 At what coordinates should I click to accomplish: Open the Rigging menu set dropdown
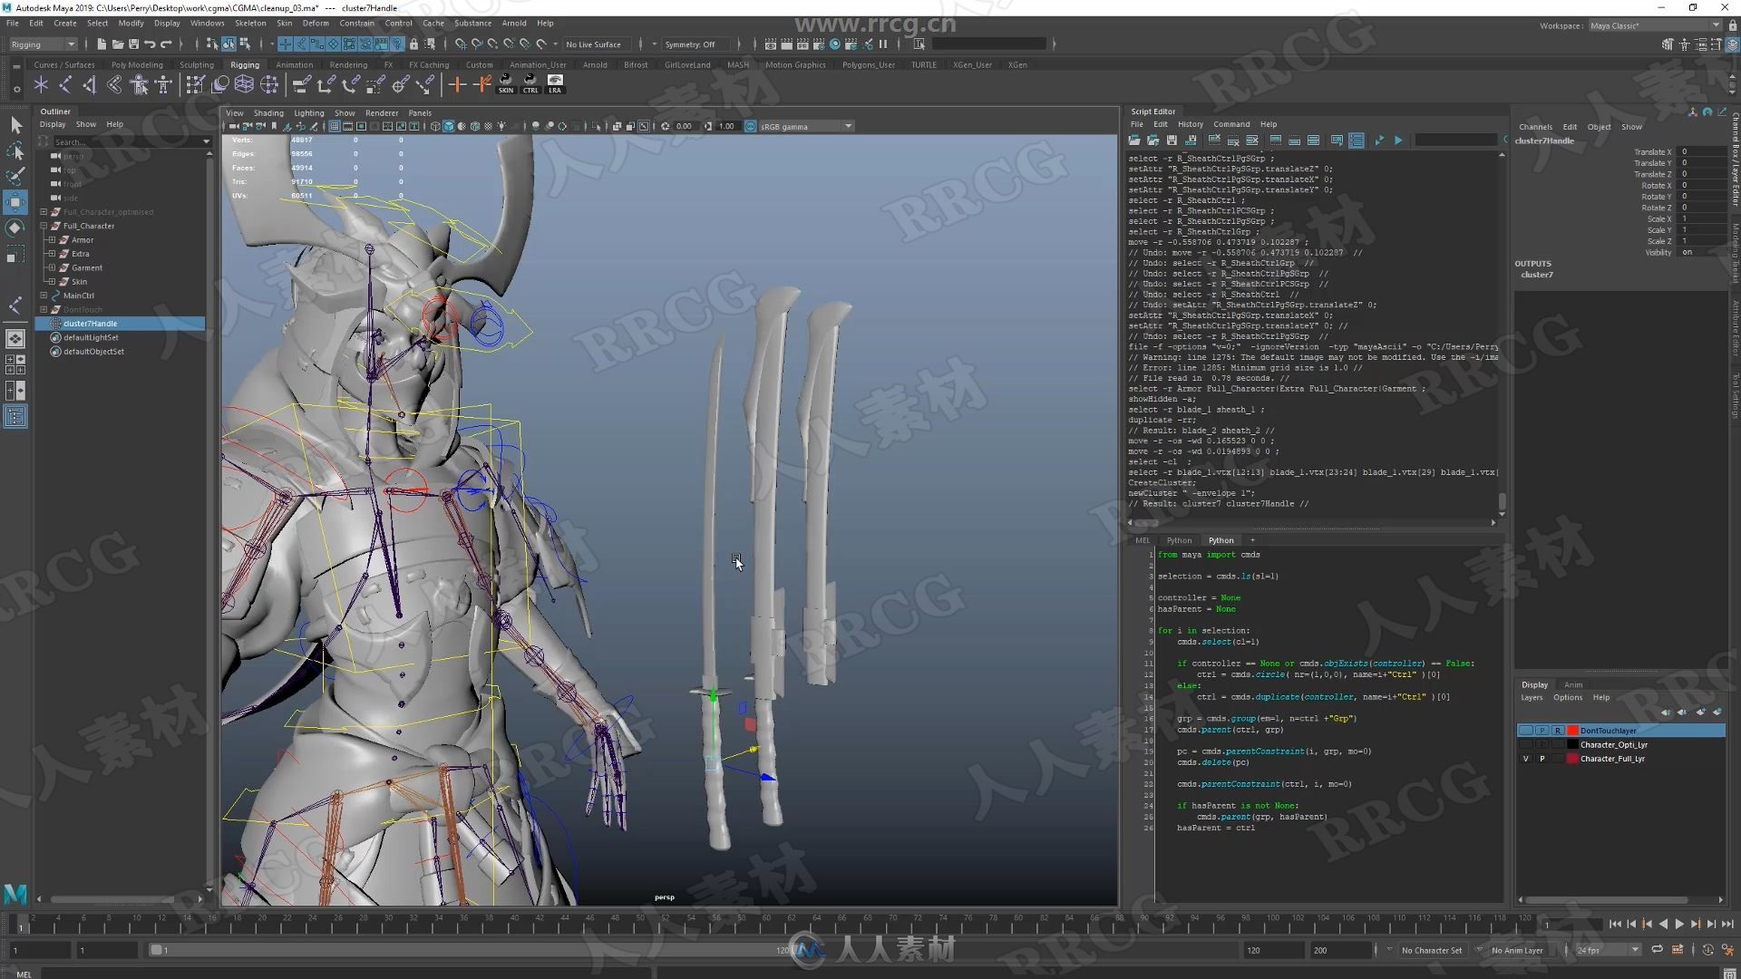(43, 44)
